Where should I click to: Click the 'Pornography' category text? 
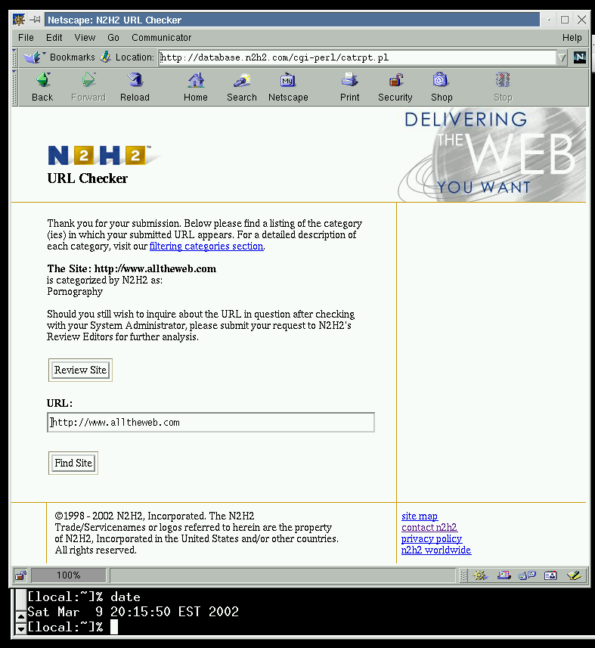(75, 292)
